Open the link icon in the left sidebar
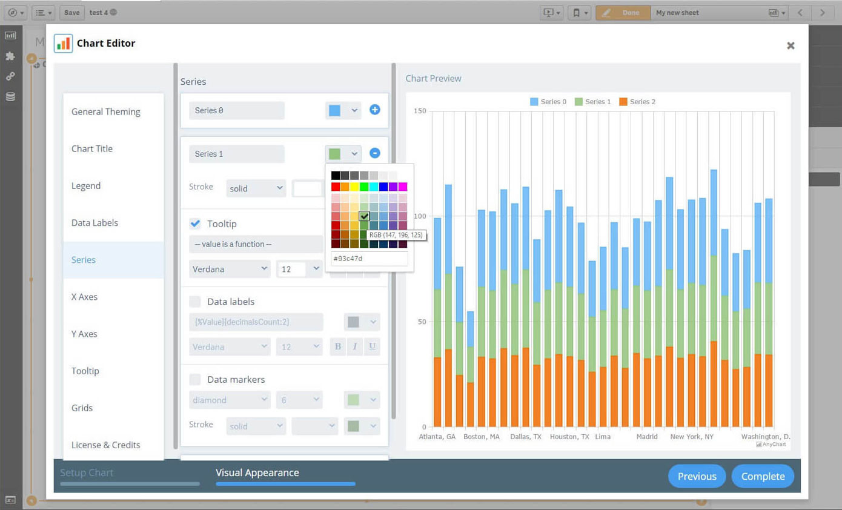 point(10,76)
